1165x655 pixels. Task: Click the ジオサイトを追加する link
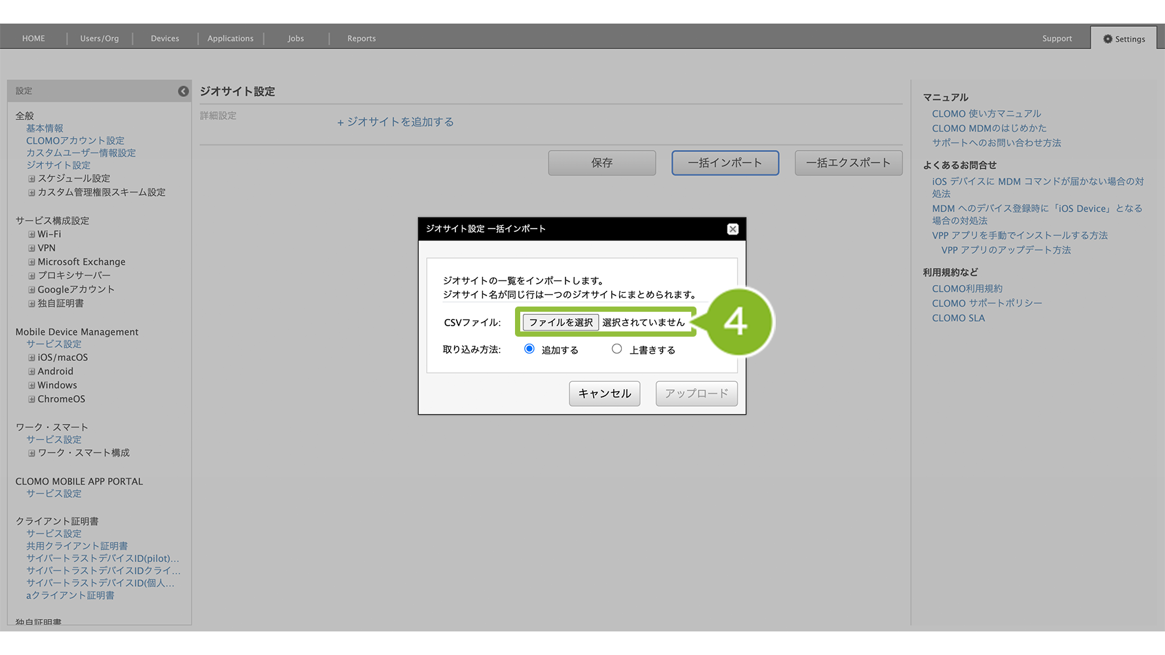(395, 122)
